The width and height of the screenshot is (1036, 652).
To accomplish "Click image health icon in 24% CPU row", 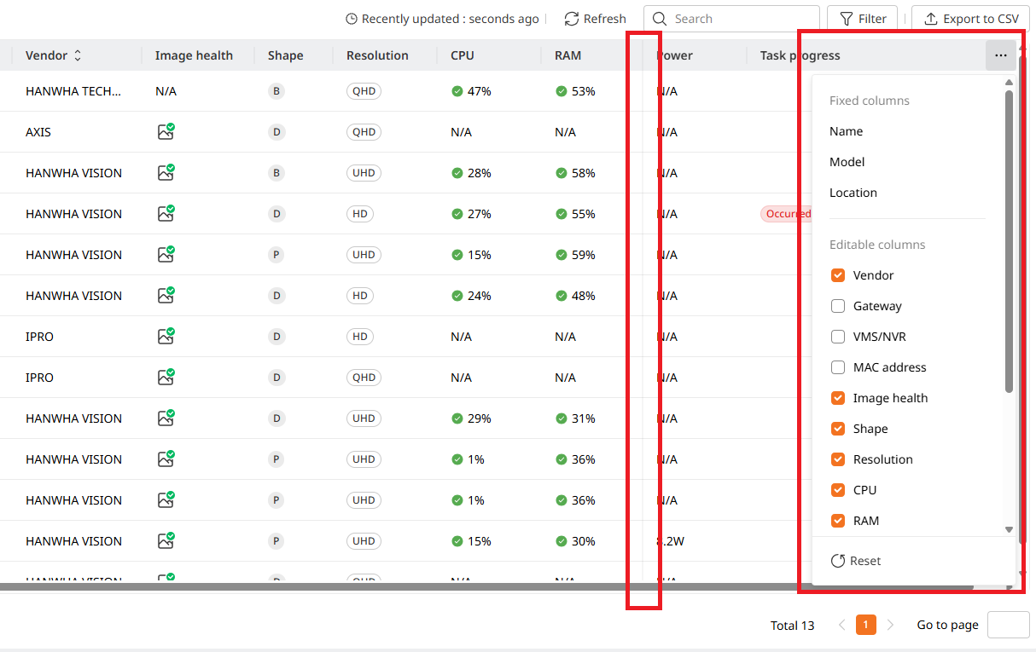I will pos(166,295).
